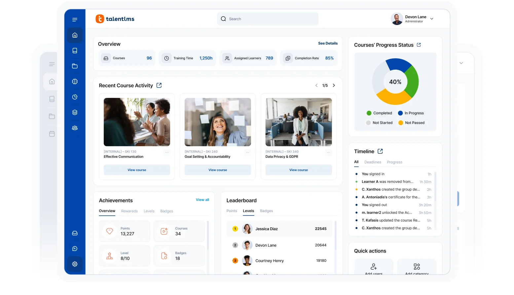Open the Timeline external link icon
This screenshot has height=295, width=514.
coord(380,151)
